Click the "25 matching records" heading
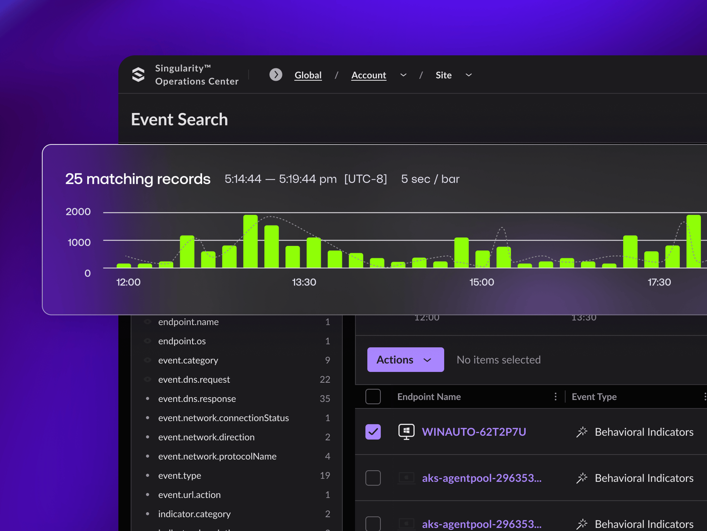The width and height of the screenshot is (707, 531). pos(138,179)
